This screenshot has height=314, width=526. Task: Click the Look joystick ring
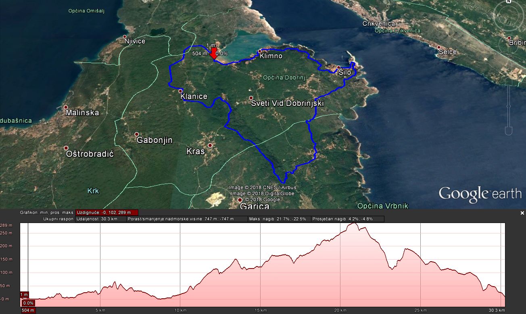pos(508,15)
